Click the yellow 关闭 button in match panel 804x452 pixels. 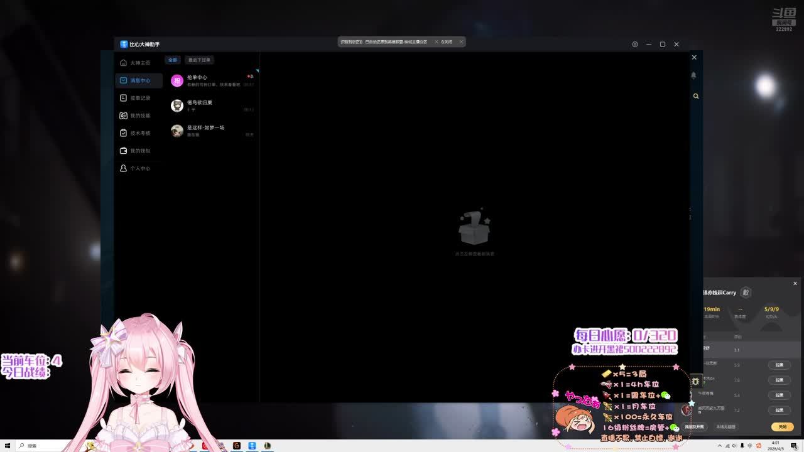pyautogui.click(x=782, y=427)
